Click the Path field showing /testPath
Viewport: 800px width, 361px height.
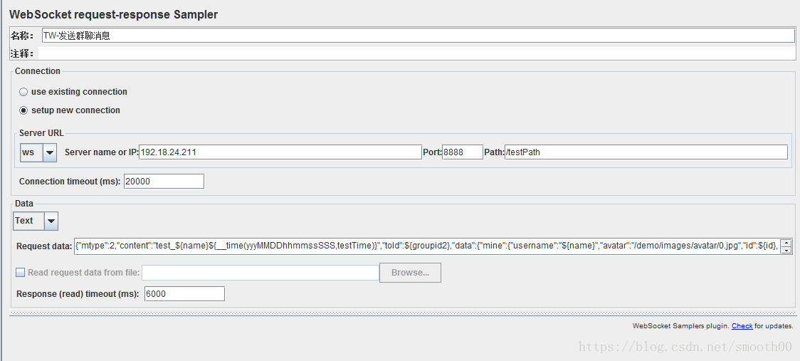coord(646,152)
